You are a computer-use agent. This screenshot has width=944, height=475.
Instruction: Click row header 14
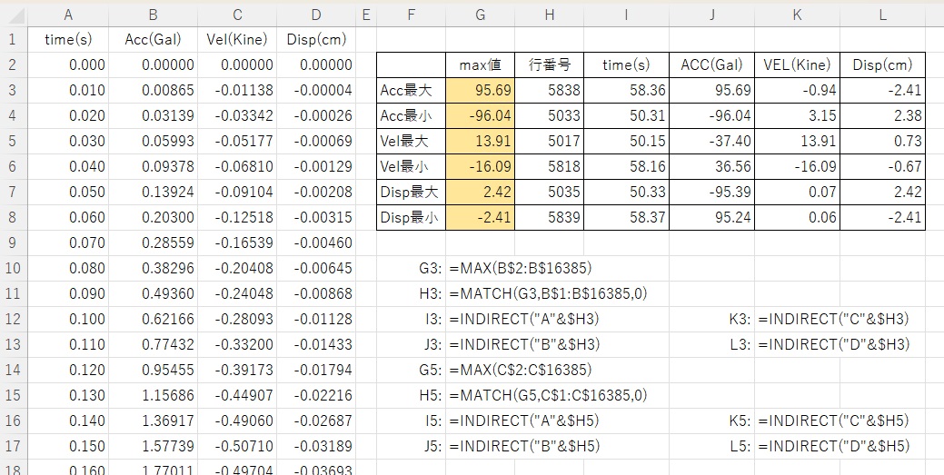(13, 371)
